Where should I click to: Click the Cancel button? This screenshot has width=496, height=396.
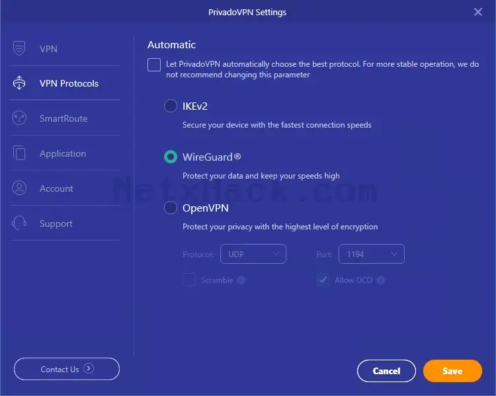click(x=386, y=371)
